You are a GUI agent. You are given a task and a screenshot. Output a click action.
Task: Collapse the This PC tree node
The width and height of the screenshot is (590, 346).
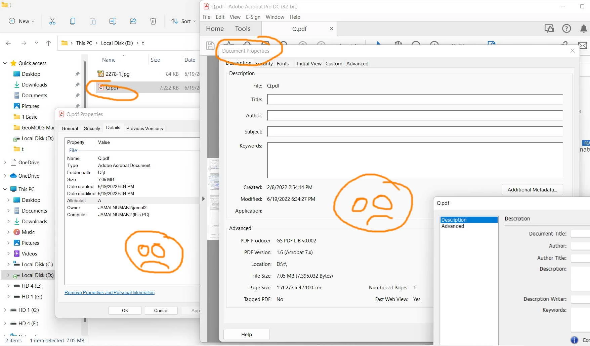click(5, 189)
